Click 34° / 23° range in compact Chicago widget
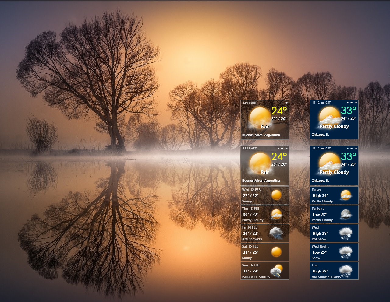This screenshot has height=302, width=390. (x=349, y=118)
